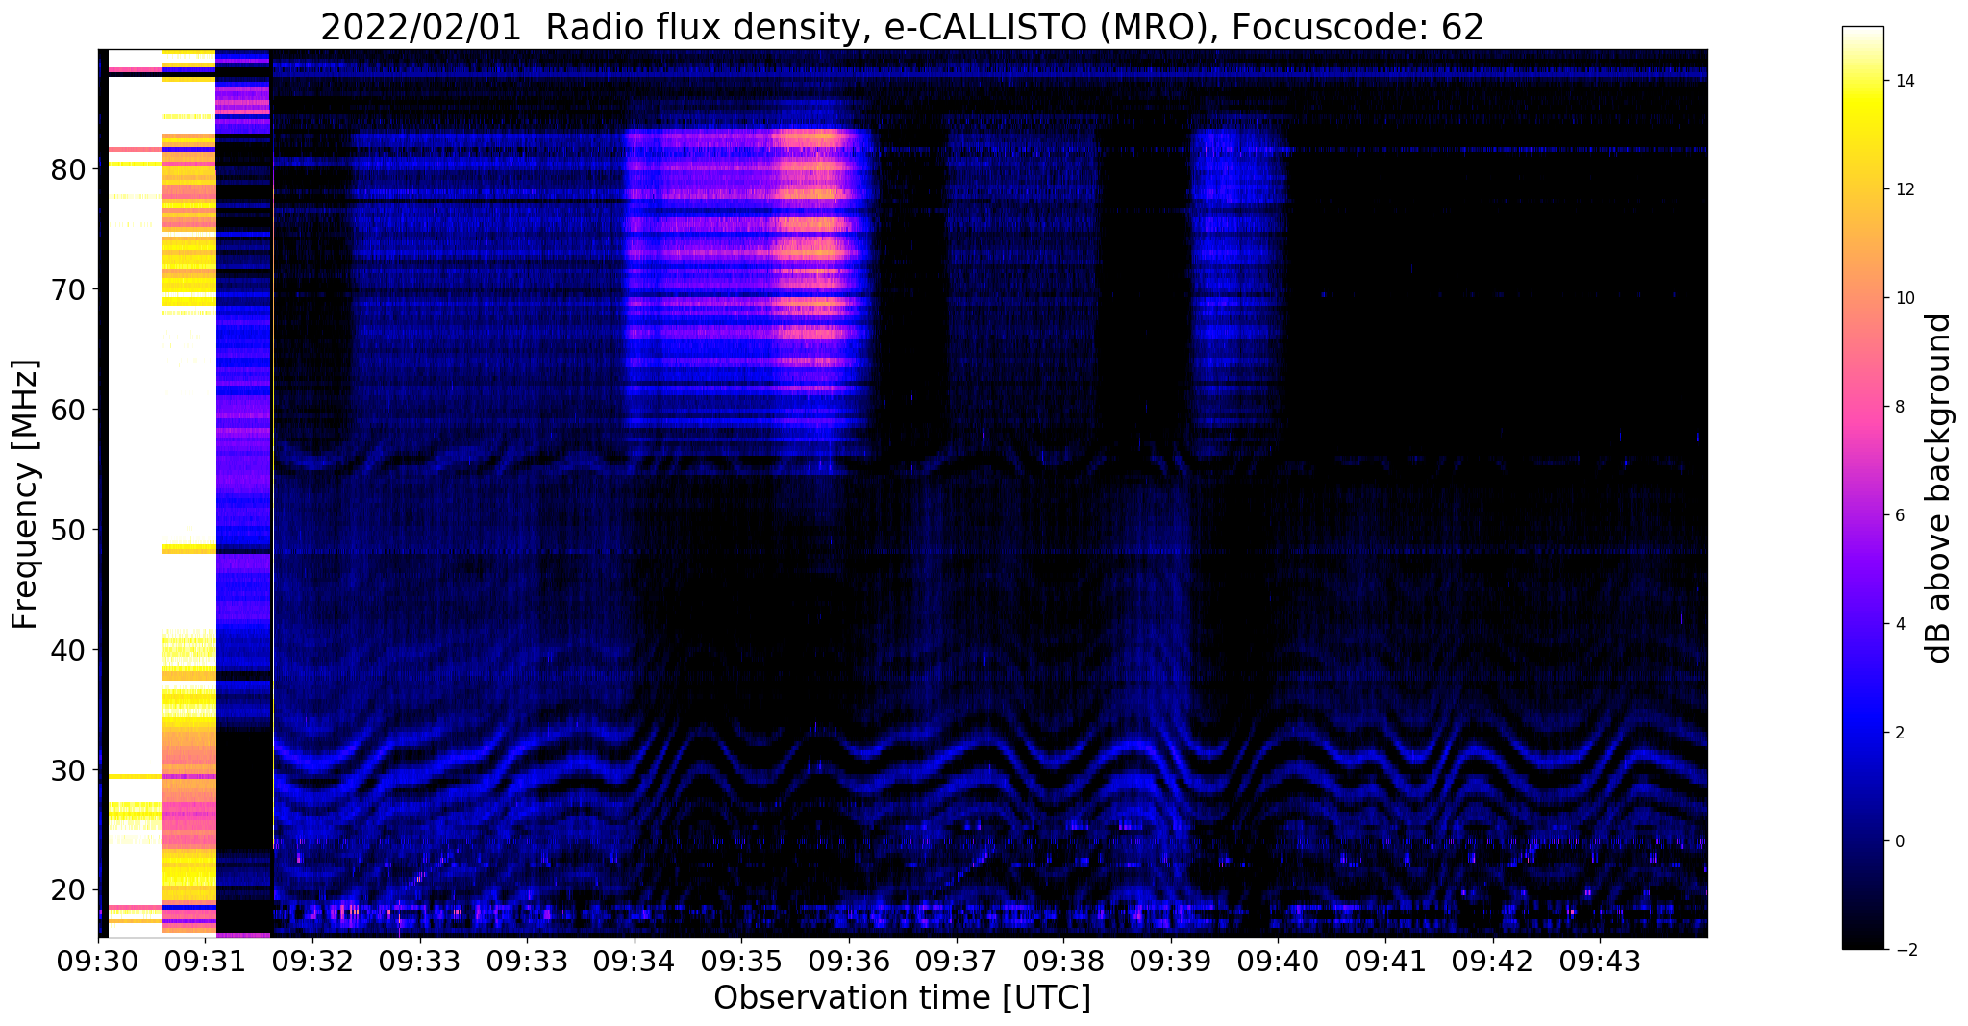Click the 'Frequency [MHz]' y-axis label
The image size is (1968, 1026).
click(25, 494)
